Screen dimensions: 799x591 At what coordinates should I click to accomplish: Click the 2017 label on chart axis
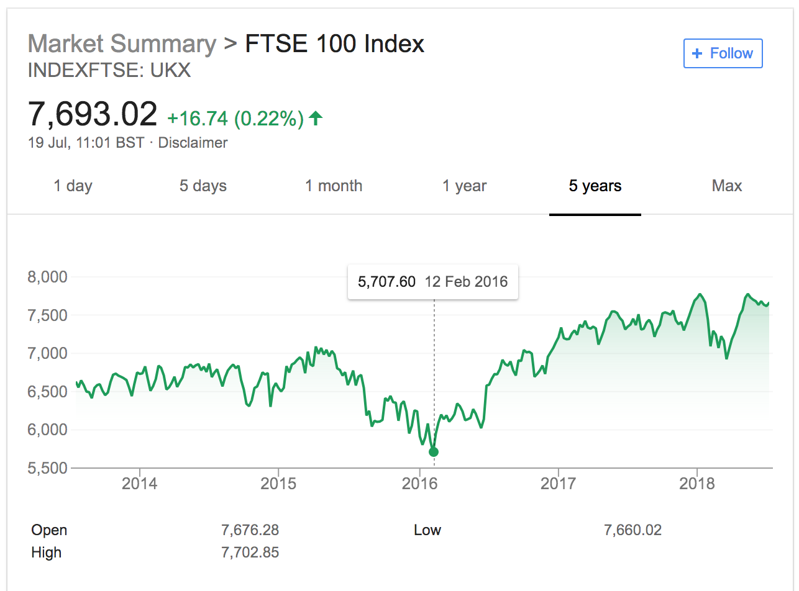point(559,484)
